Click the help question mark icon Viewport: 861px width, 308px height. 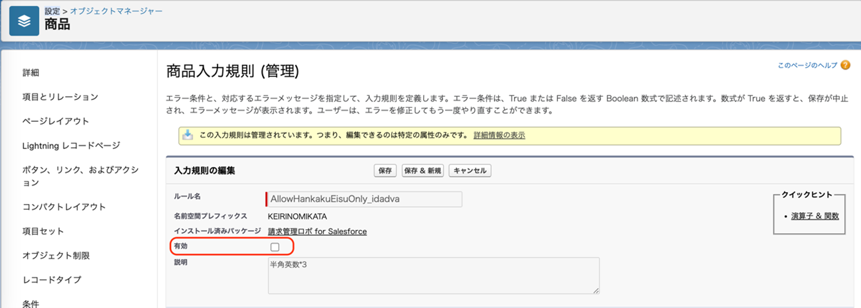click(845, 65)
